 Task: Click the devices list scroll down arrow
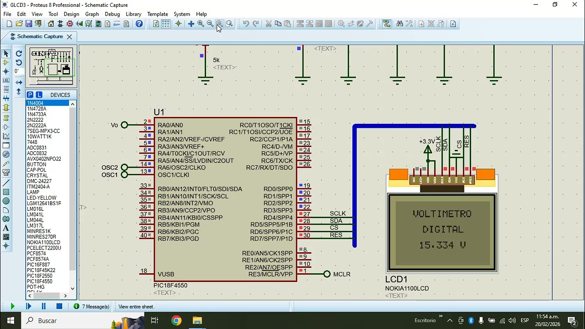tap(73, 289)
